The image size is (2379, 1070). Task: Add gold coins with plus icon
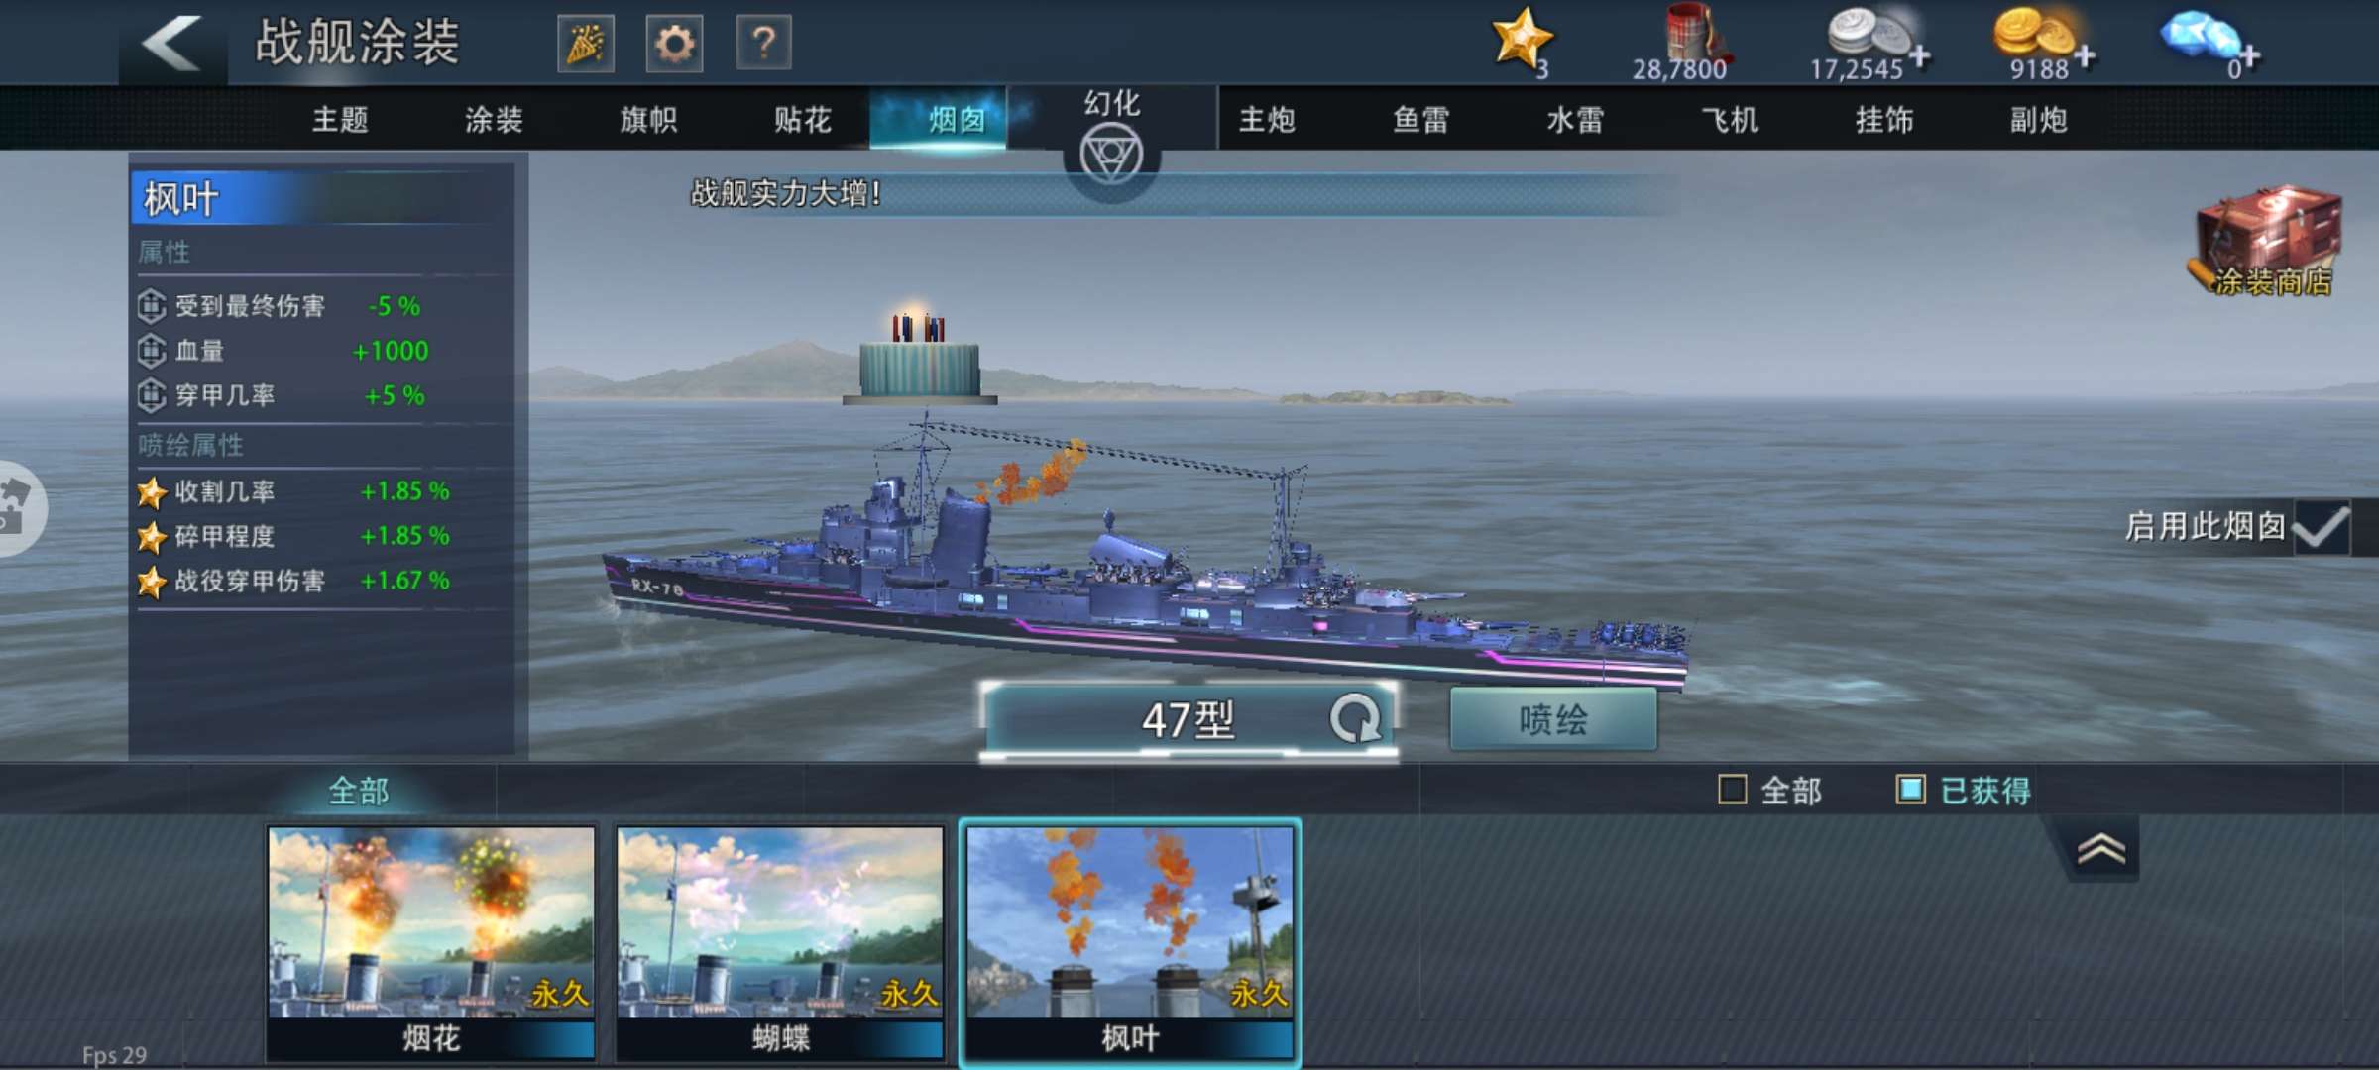2085,56
